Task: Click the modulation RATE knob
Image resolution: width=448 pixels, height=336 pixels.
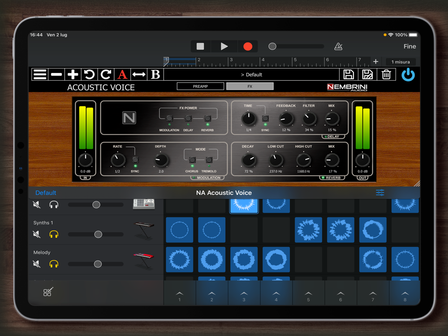Action: 118,160
